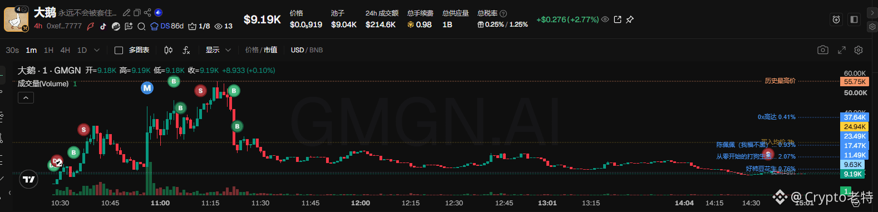Take a chart snapshot with the camera
878x212 pixels.
click(x=823, y=50)
